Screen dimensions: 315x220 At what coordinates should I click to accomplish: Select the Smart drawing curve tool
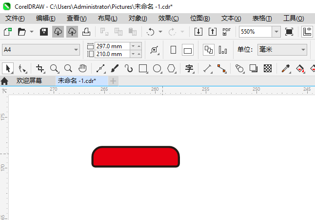tap(129, 68)
